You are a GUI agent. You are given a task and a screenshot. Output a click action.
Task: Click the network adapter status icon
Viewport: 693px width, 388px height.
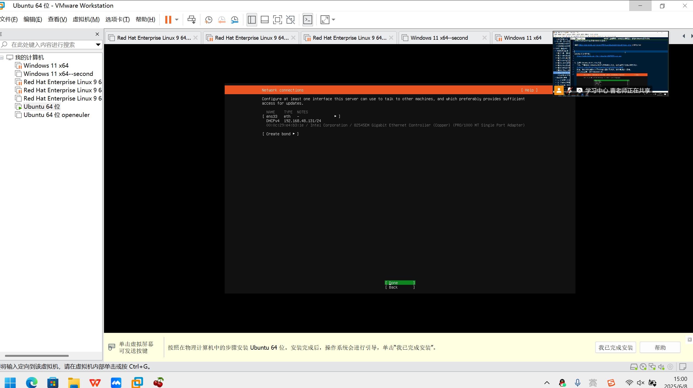(x=652, y=367)
